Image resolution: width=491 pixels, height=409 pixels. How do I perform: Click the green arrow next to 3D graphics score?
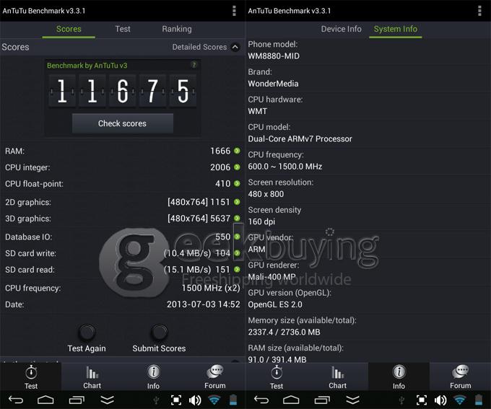(x=237, y=219)
